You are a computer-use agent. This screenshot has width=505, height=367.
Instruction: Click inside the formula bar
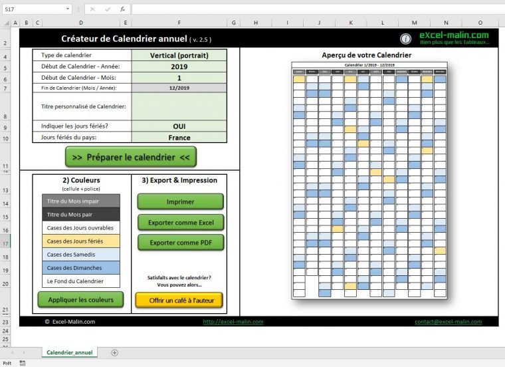(x=318, y=9)
